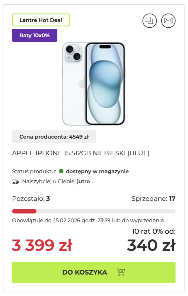Click the 340 zł installment amount

tap(151, 245)
